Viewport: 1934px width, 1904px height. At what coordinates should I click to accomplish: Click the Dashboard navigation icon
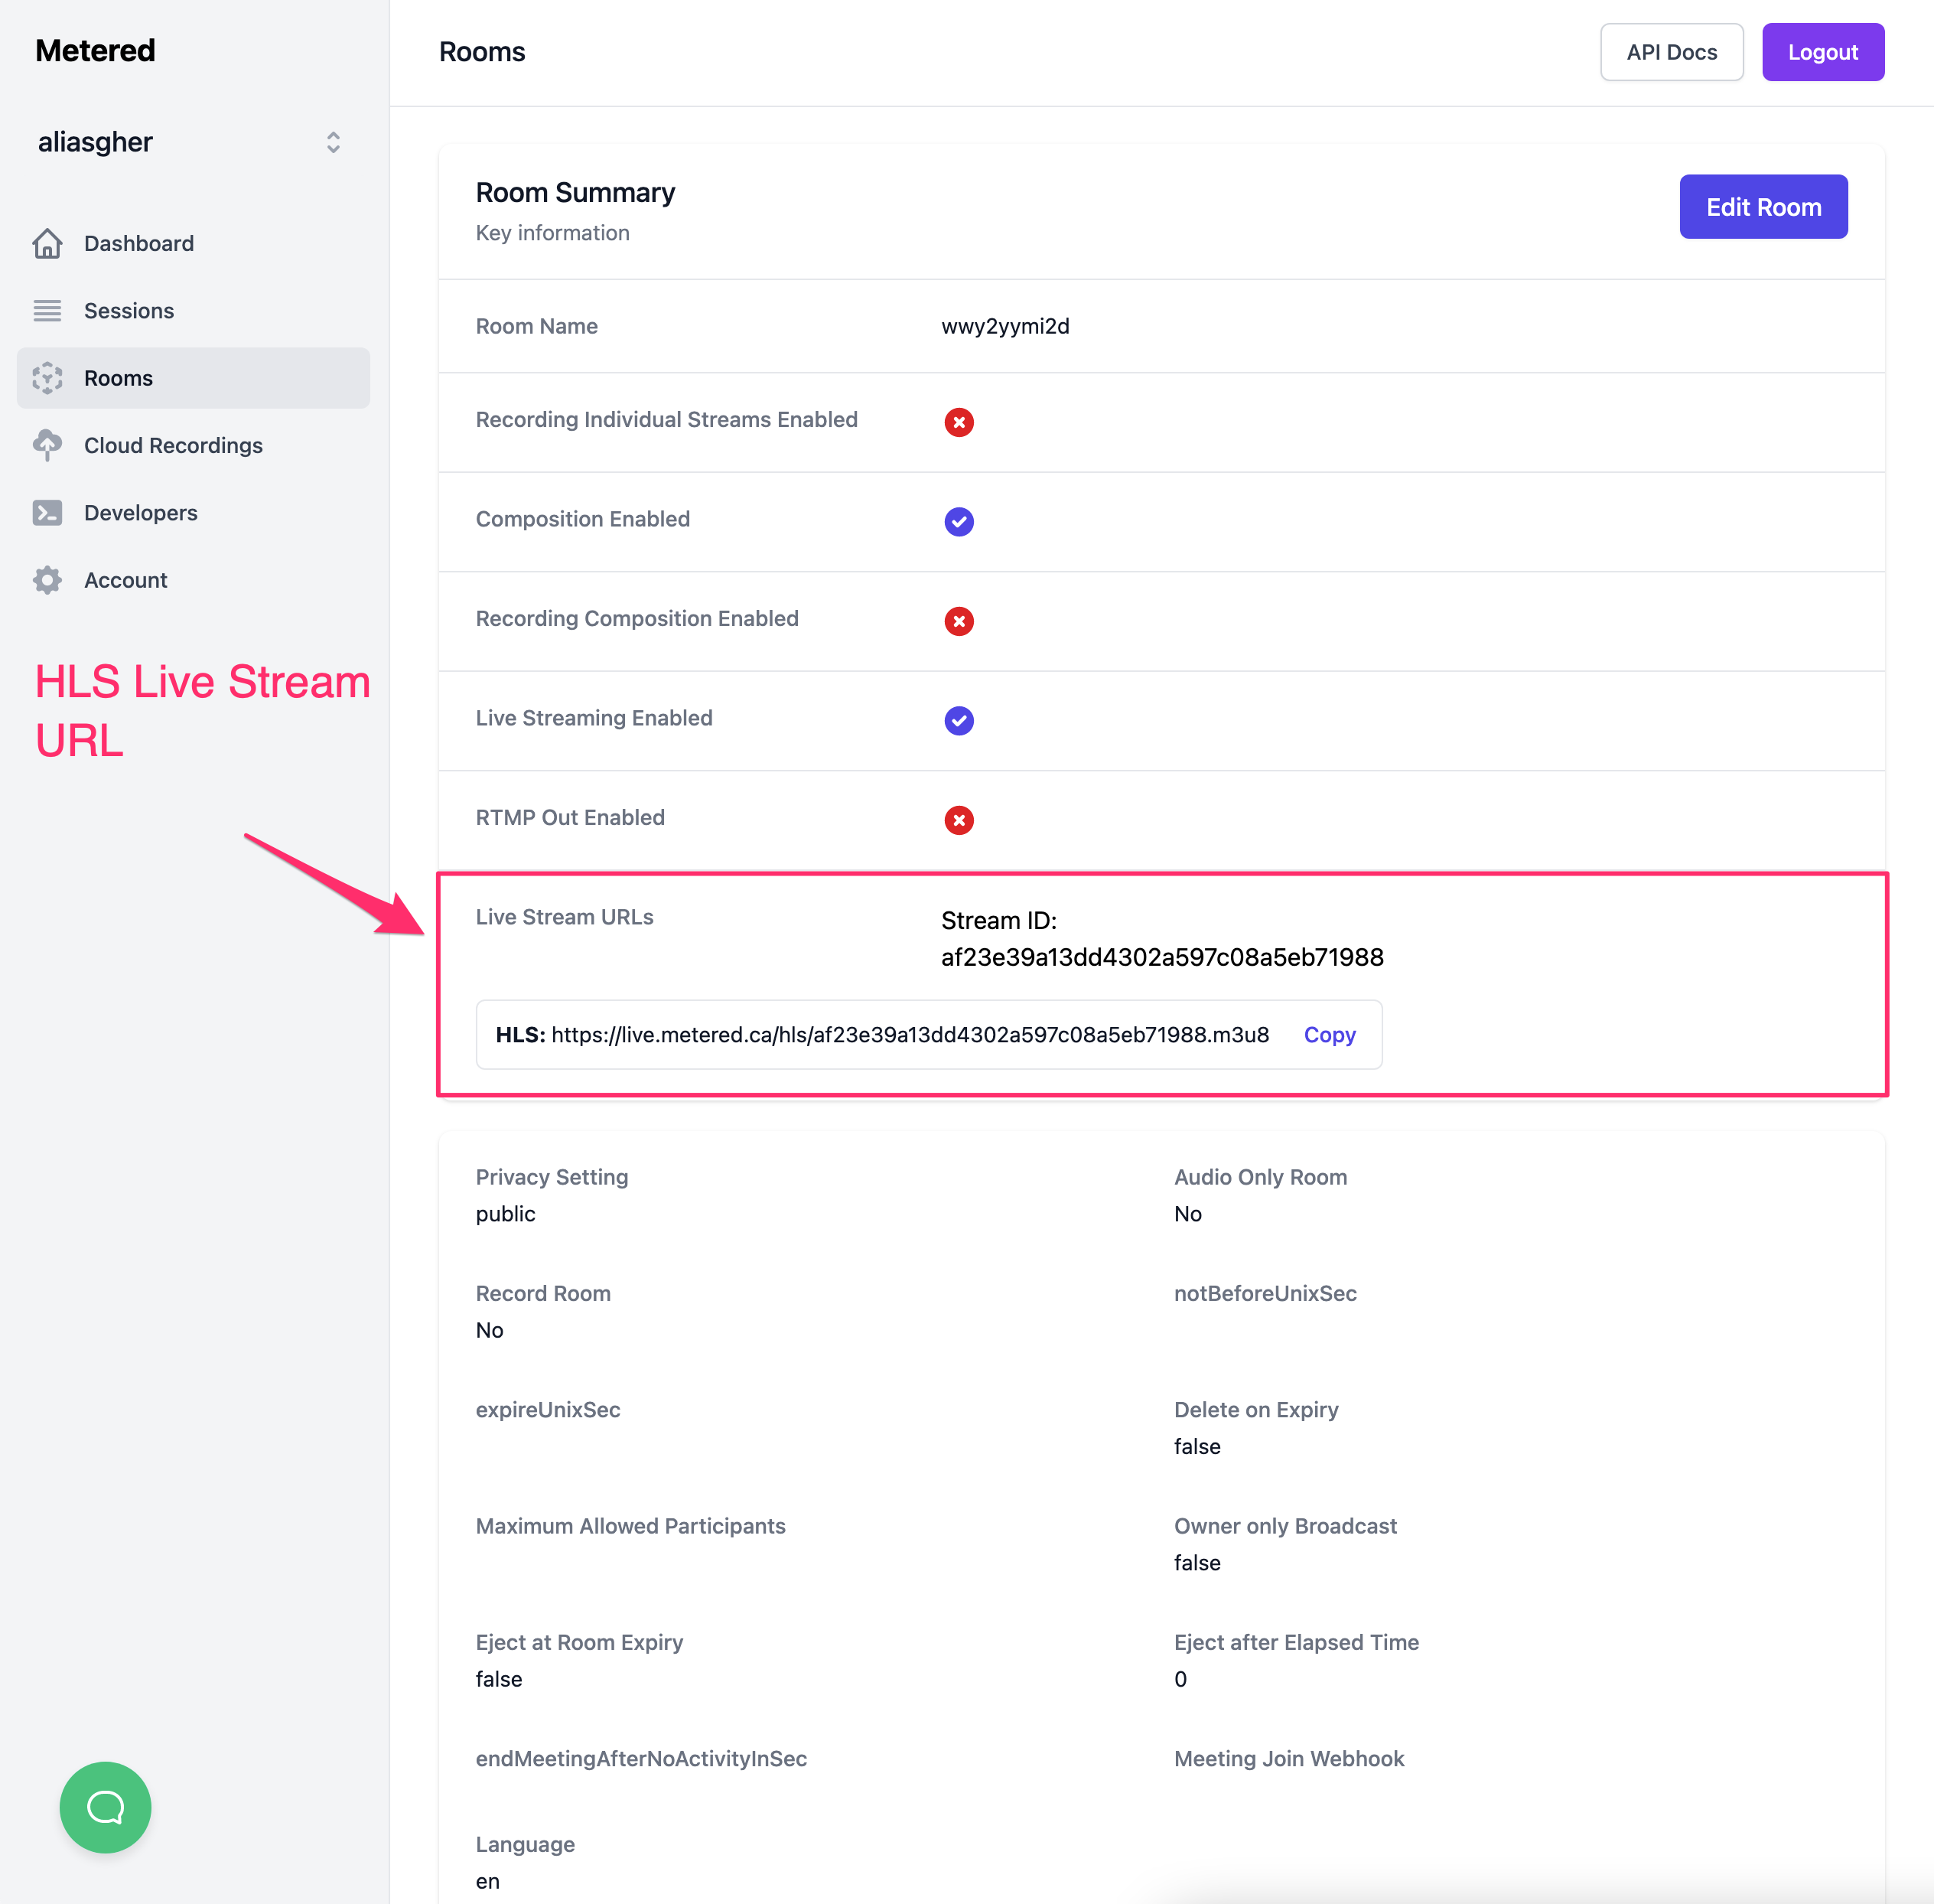coord(47,243)
